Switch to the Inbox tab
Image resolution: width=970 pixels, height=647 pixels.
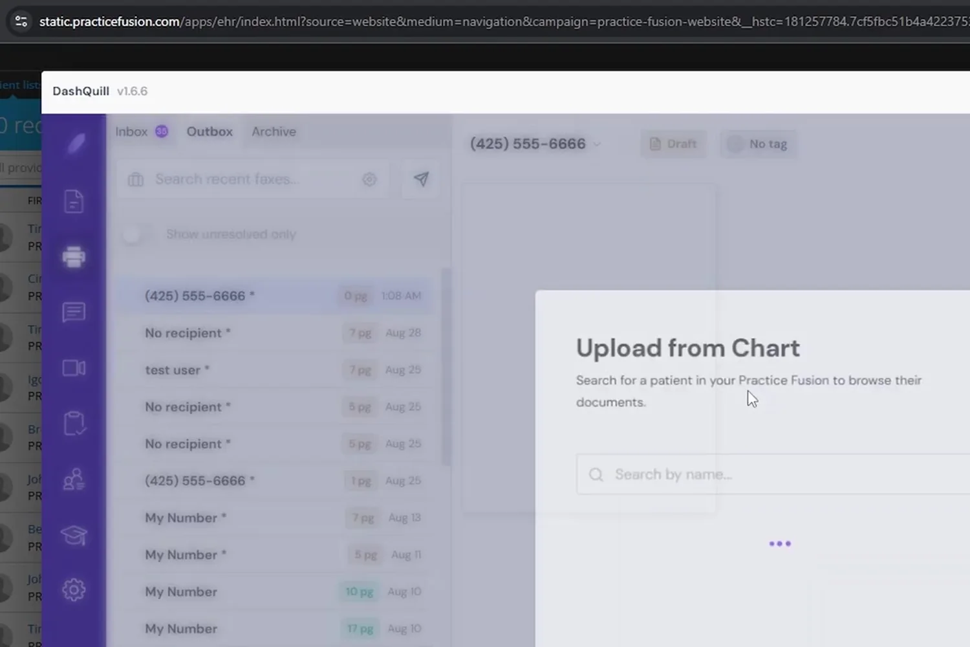[142, 131]
